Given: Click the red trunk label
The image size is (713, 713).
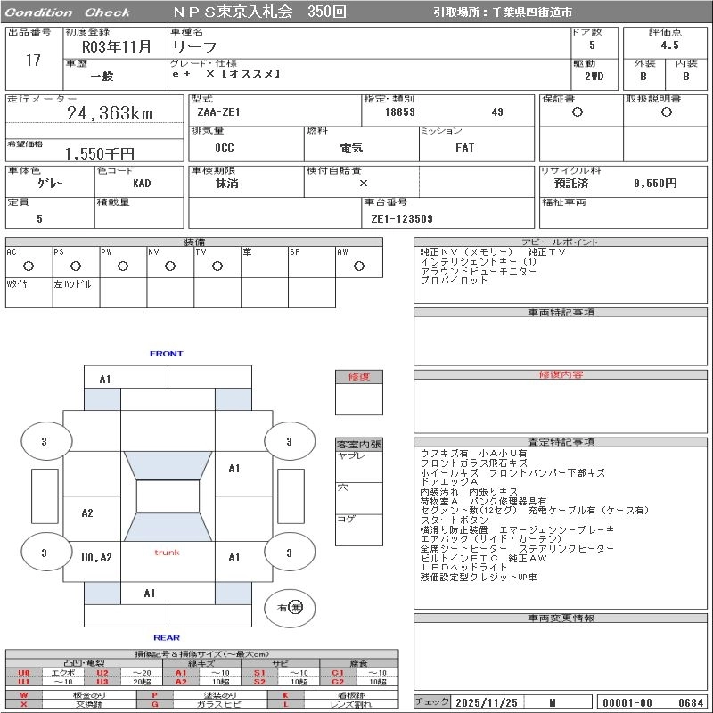Looking at the screenshot, I should (167, 553).
